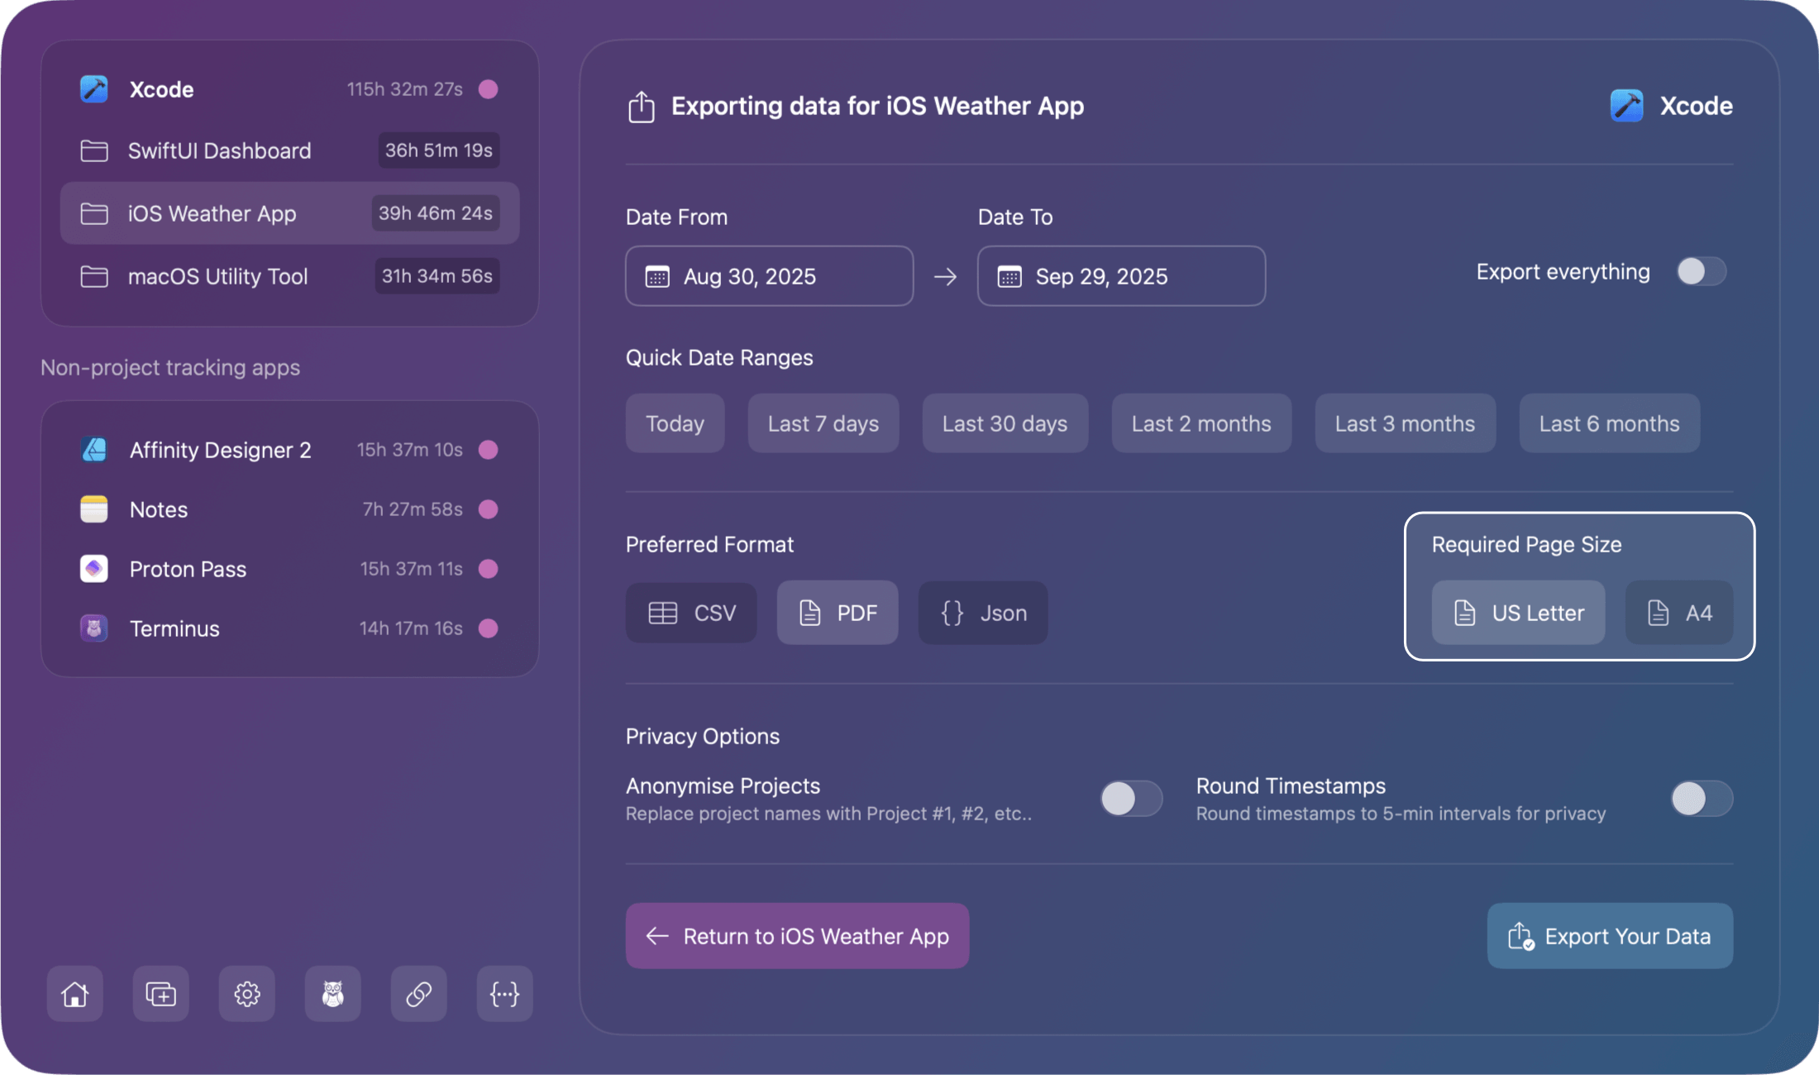Click the Export Your Data button
1819x1075 pixels.
[1608, 936]
